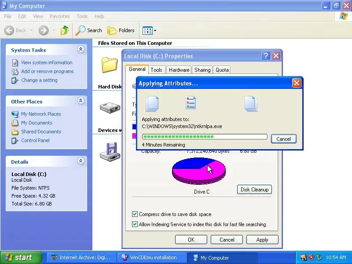The image size is (352, 264).
Task: Close the Applying Attributes dialog
Action: [297, 83]
